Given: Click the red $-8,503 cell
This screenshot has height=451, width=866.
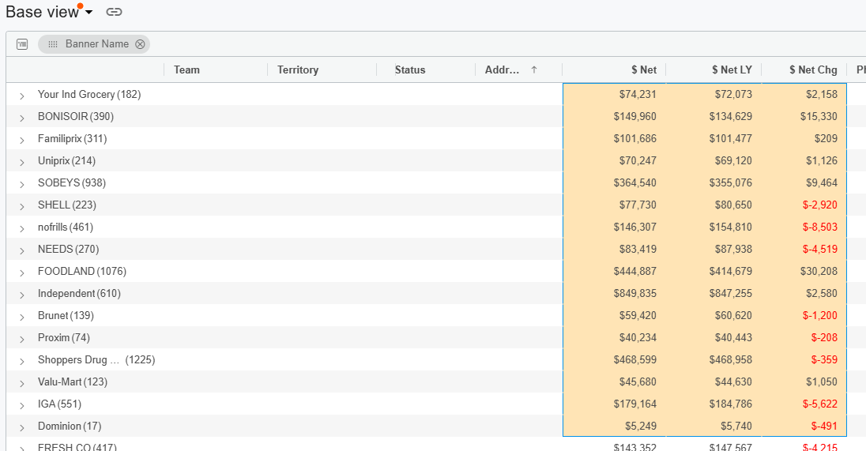Looking at the screenshot, I should pos(804,227).
